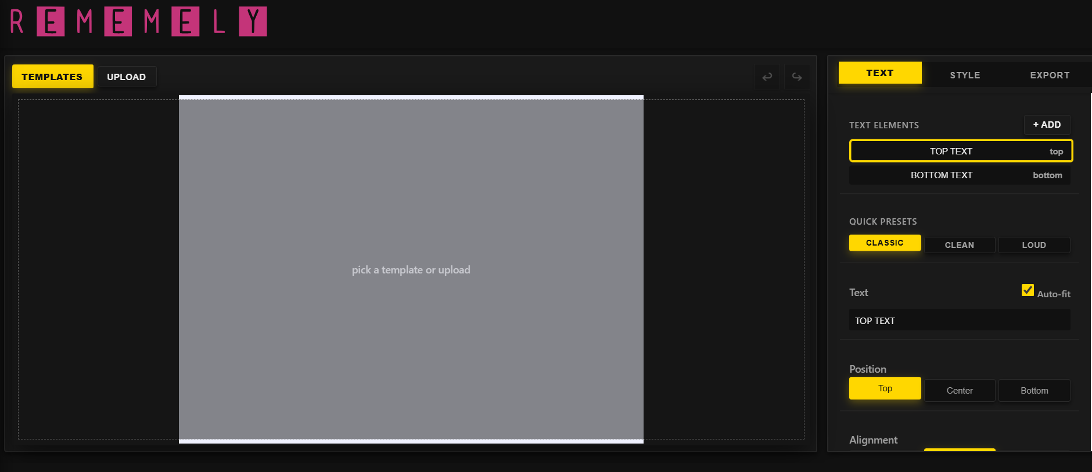This screenshot has height=472, width=1092.
Task: Click the 'Text Elements' heading
Action: tap(884, 125)
